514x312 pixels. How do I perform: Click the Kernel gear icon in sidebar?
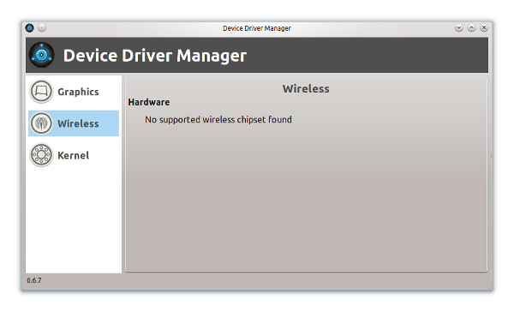(x=41, y=155)
